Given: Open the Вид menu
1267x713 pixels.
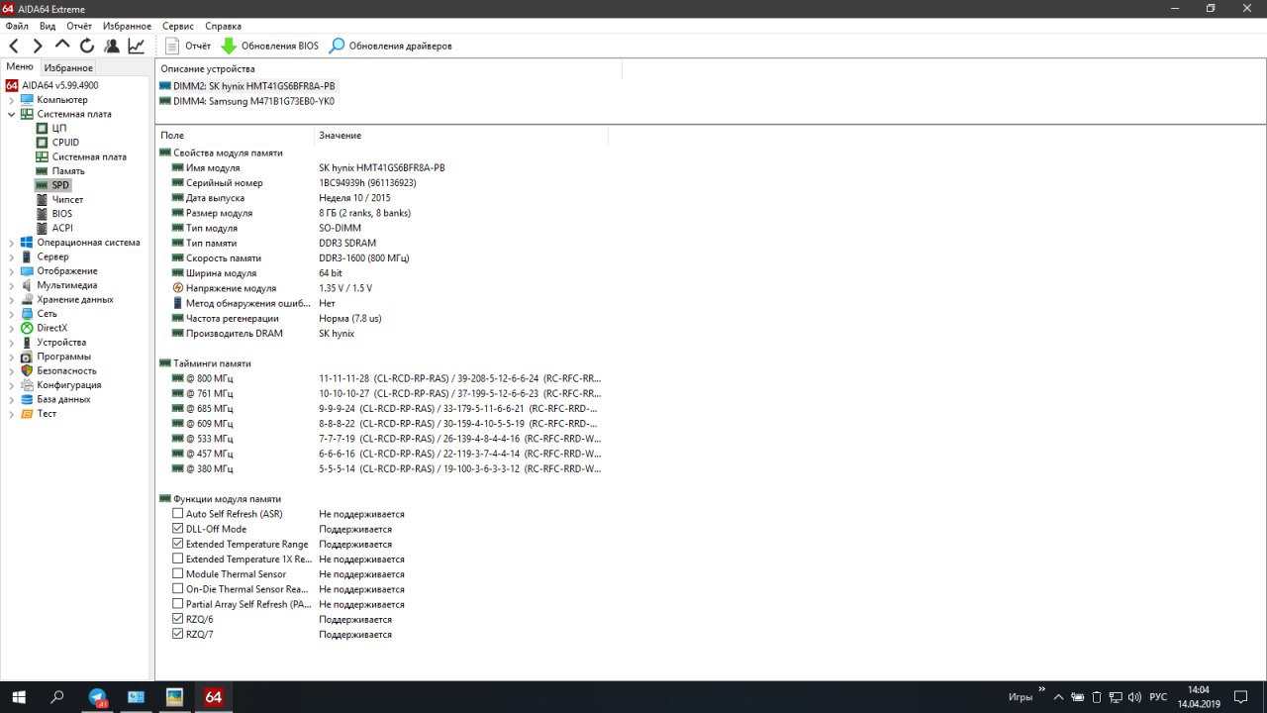Looking at the screenshot, I should coord(48,26).
